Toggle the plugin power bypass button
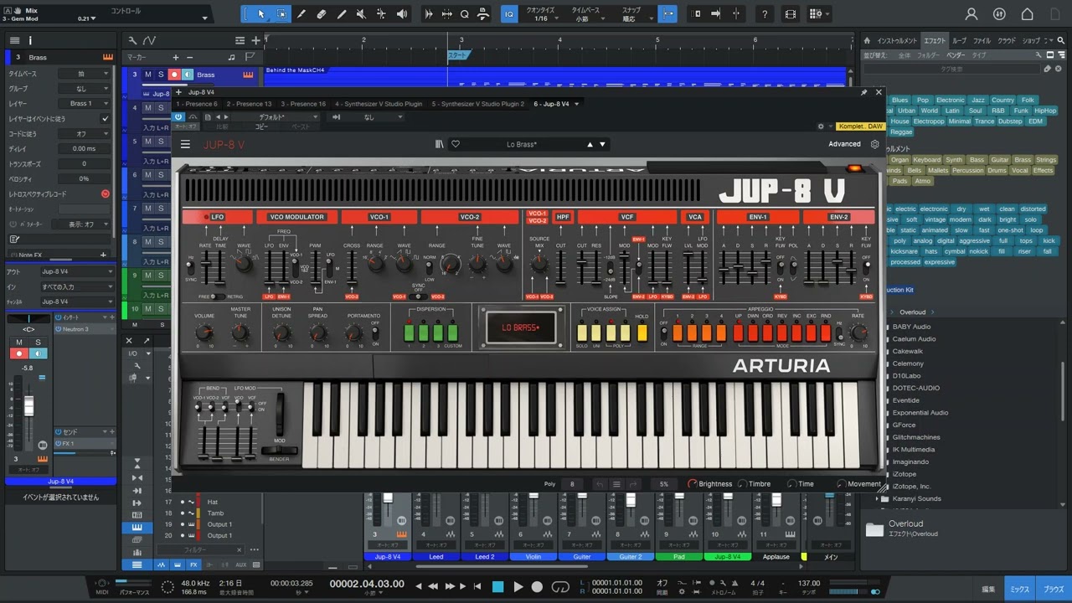Screen dimensions: 1072x603 coord(178,117)
